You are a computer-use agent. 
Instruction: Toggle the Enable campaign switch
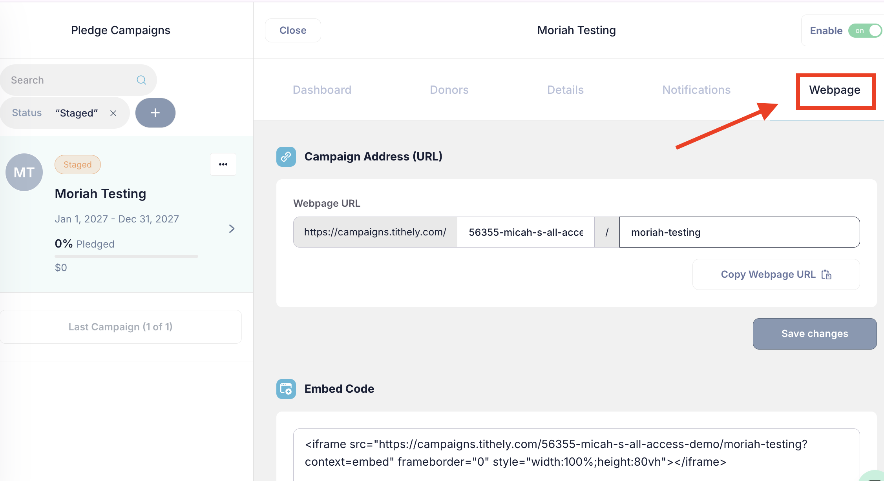pos(865,31)
